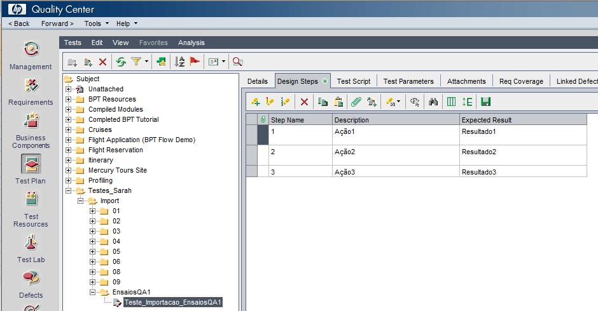Add a new design step
Screen dimensions: 598x311
click(x=255, y=102)
